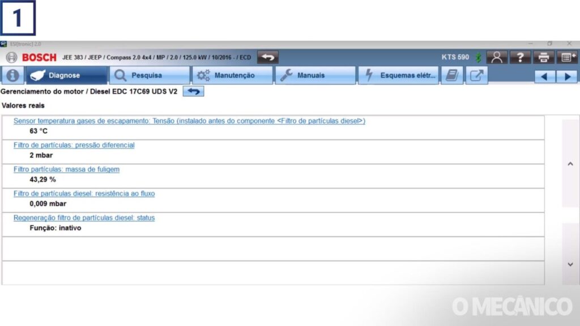
Task: Open the book manual icon
Action: point(451,75)
